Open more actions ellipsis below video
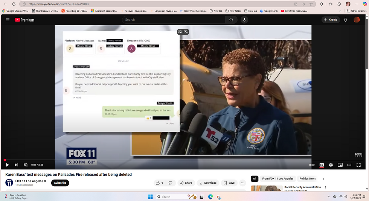 click(x=242, y=183)
